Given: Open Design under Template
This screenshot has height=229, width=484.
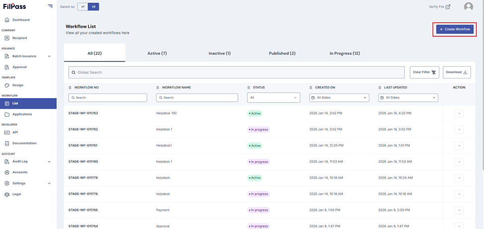Looking at the screenshot, I should 18,85.
